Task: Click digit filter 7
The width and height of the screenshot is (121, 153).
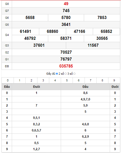Action: click(x=90, y=80)
